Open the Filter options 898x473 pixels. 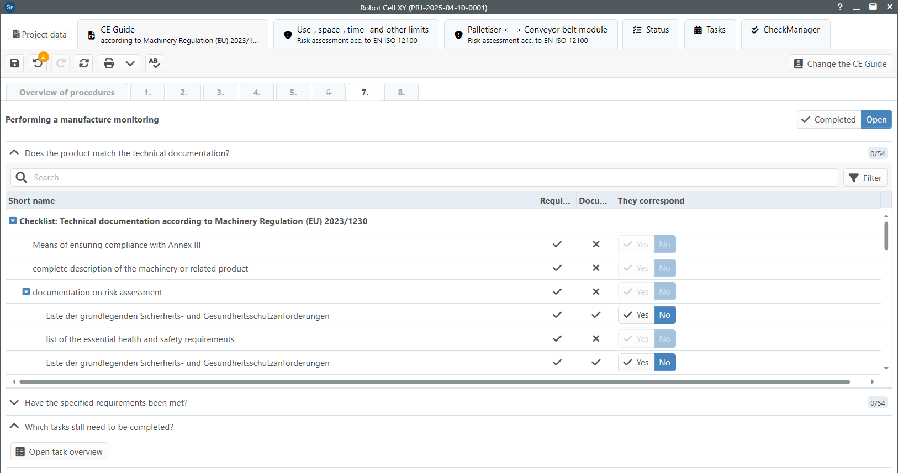pyautogui.click(x=865, y=178)
